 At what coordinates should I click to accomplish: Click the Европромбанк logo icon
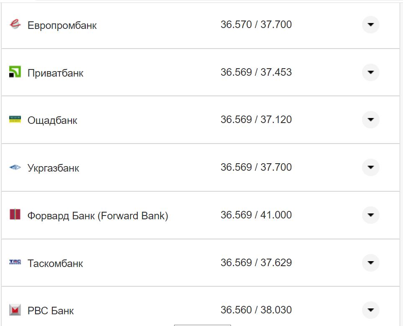15,24
